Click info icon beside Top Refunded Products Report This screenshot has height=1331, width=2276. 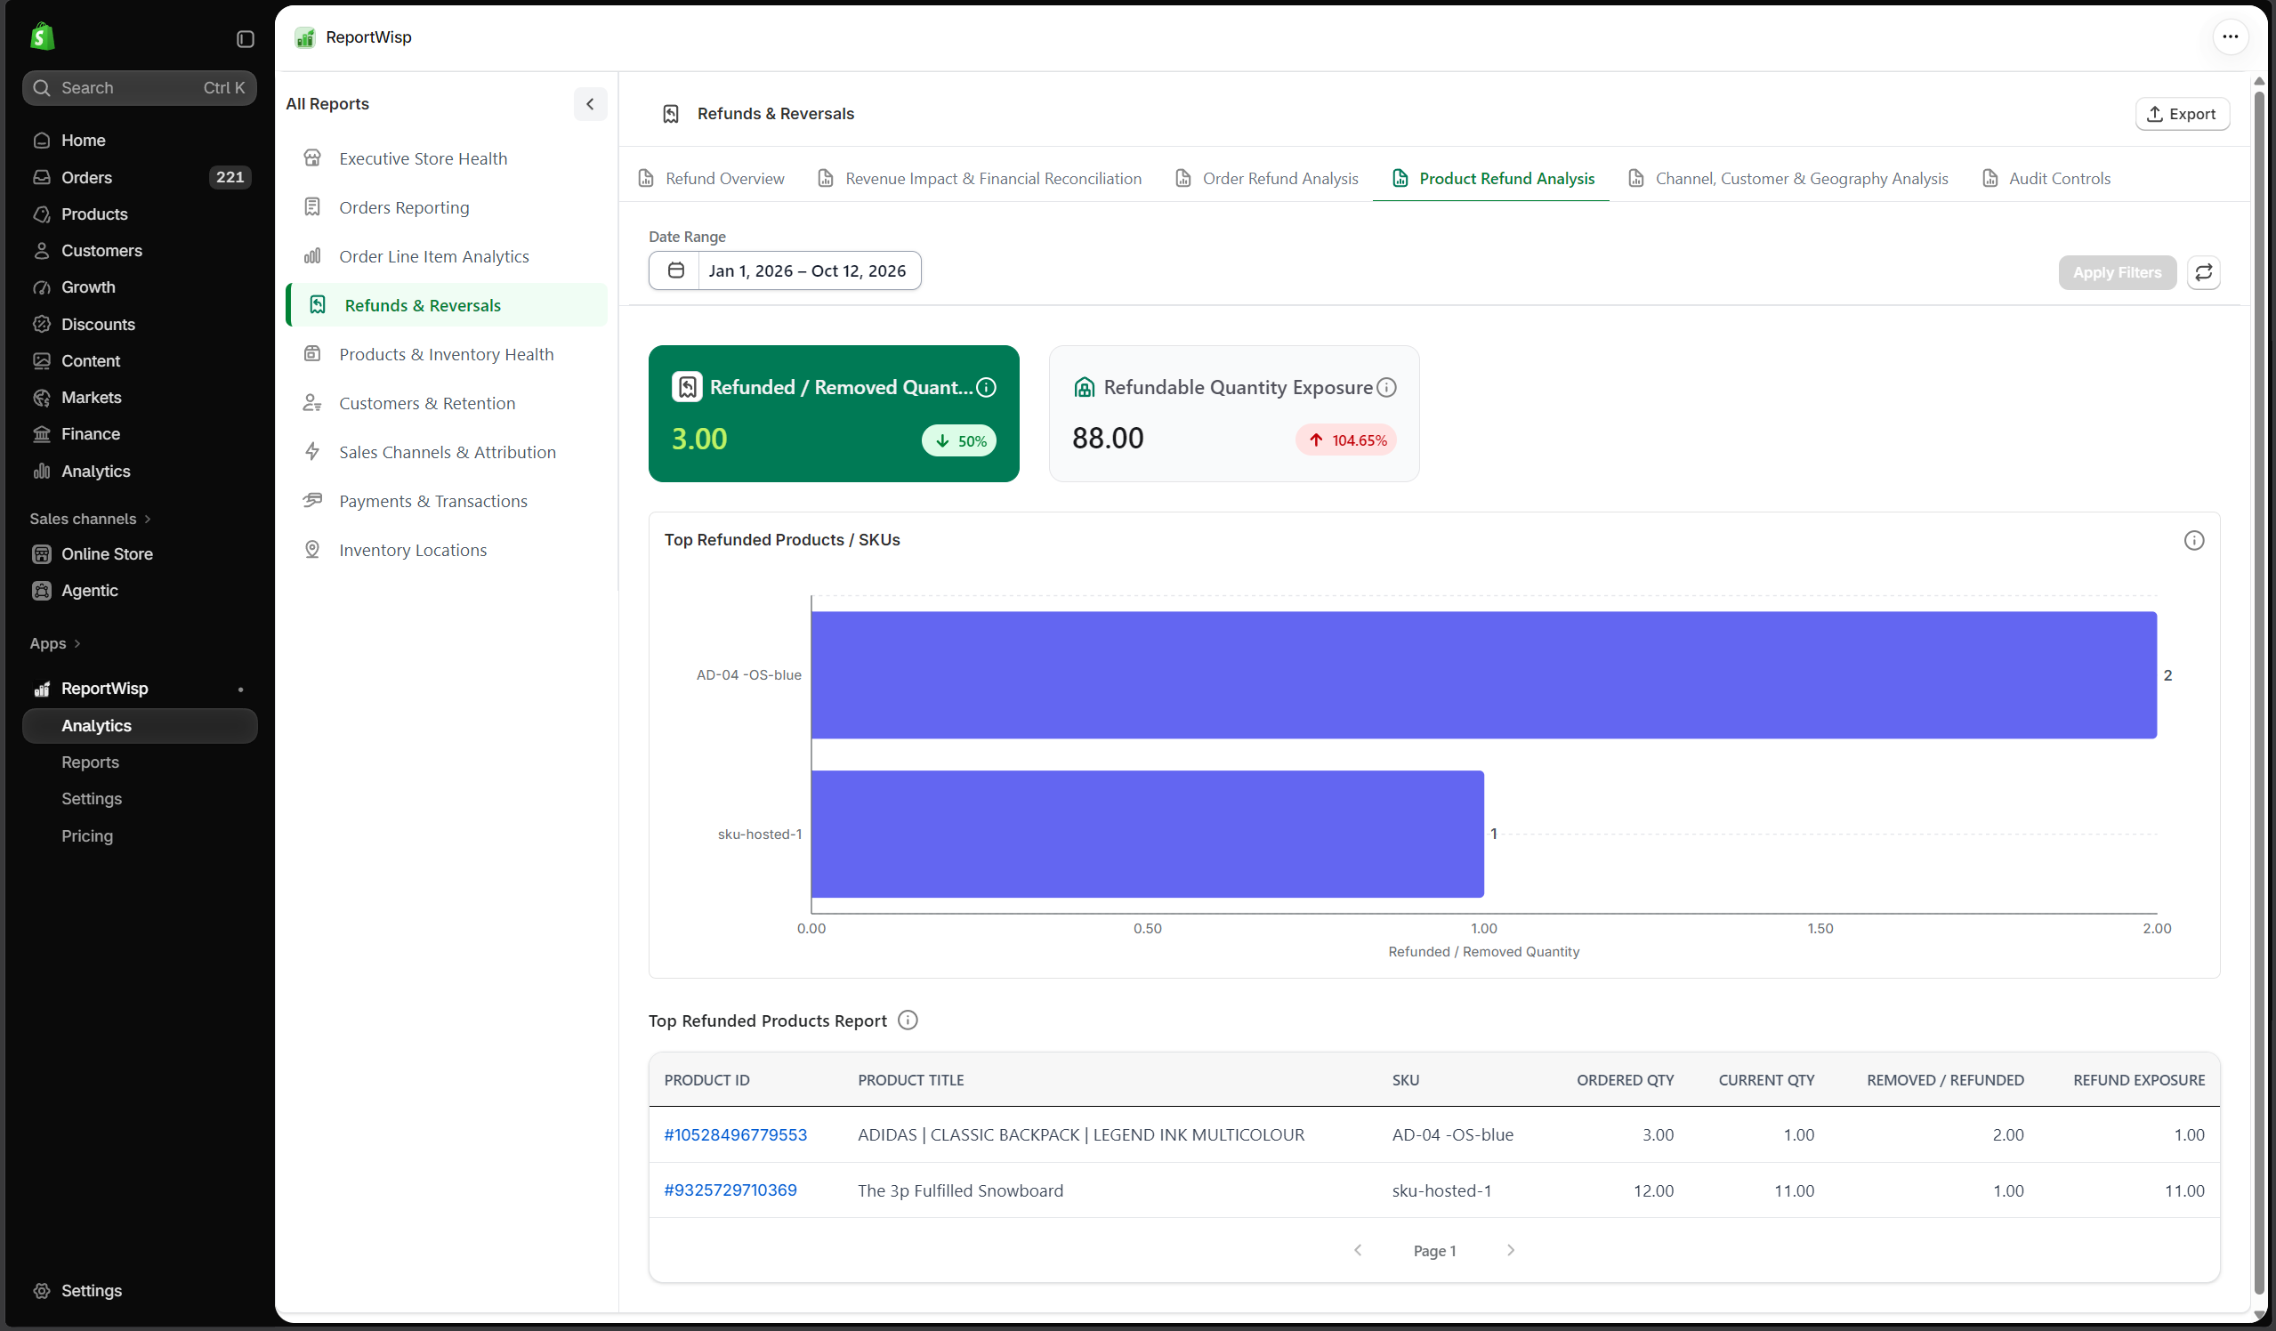(908, 1020)
